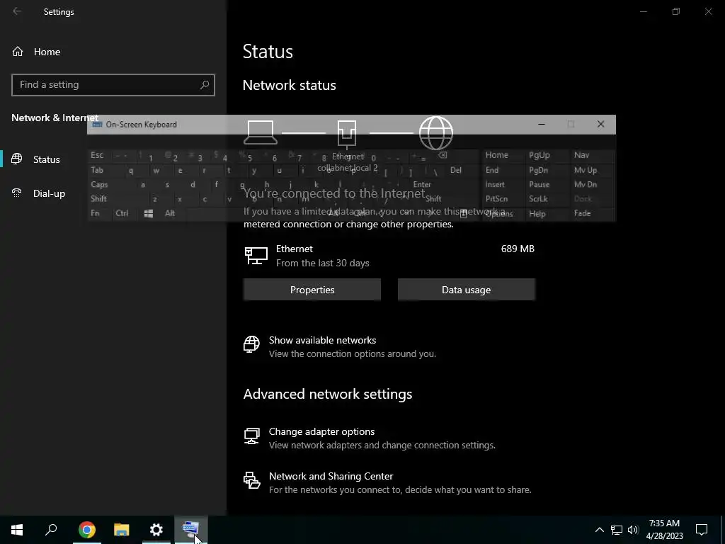Tap the left Shift key on the On-Screen Keyboard
This screenshot has width=725, height=544.
114,199
